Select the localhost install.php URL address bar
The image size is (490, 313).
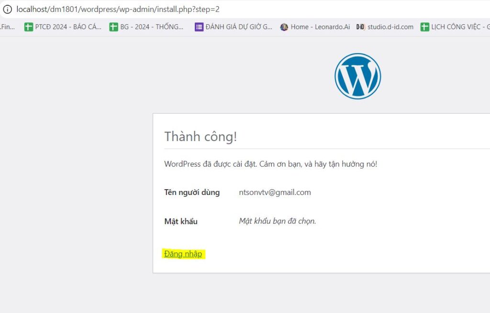tap(118, 9)
